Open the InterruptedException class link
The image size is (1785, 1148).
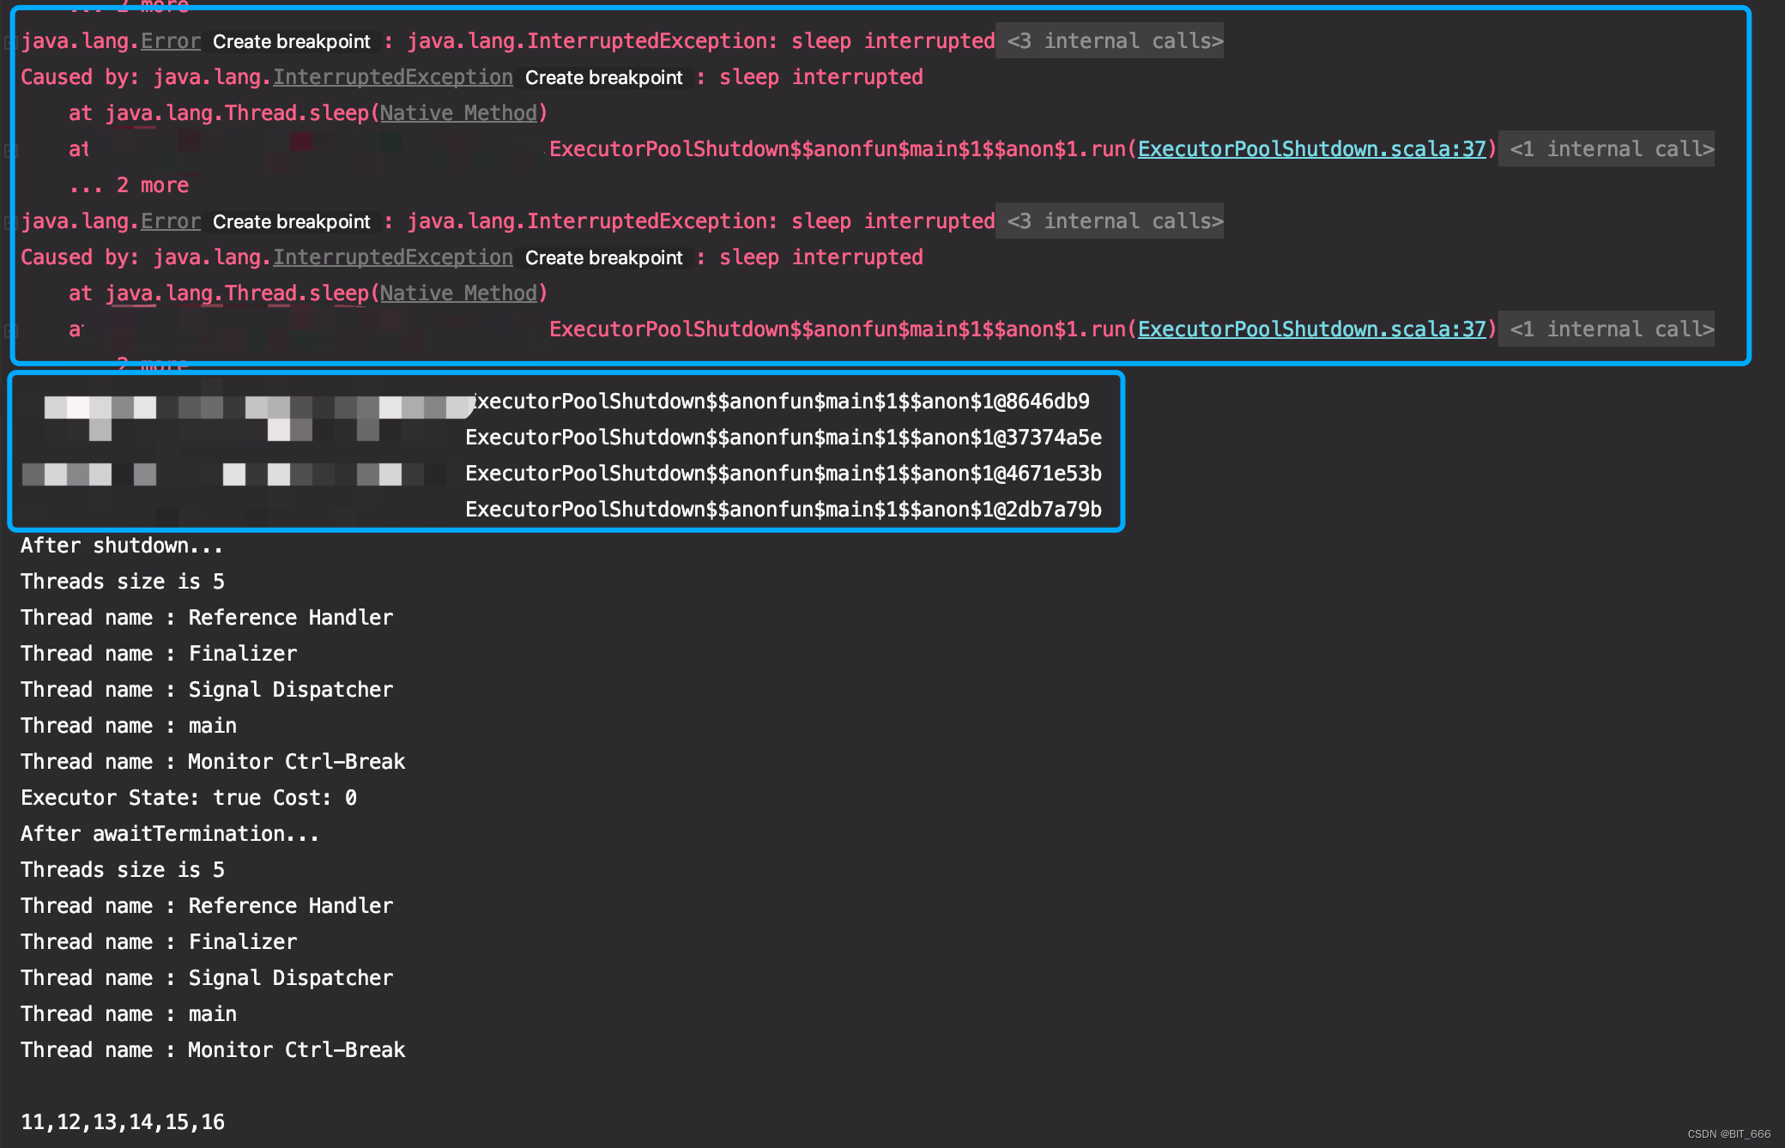[391, 76]
